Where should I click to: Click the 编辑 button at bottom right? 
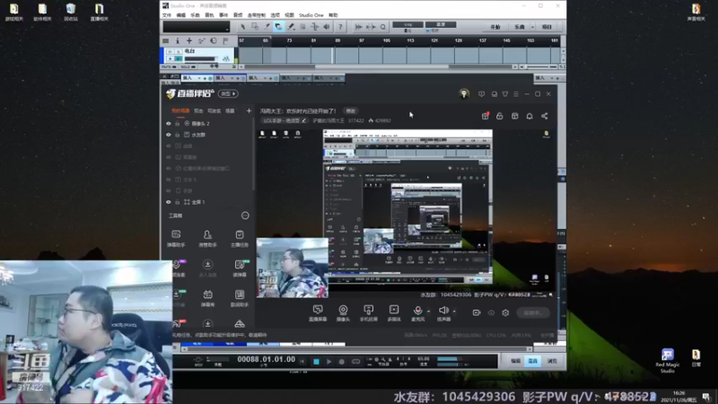tap(515, 362)
